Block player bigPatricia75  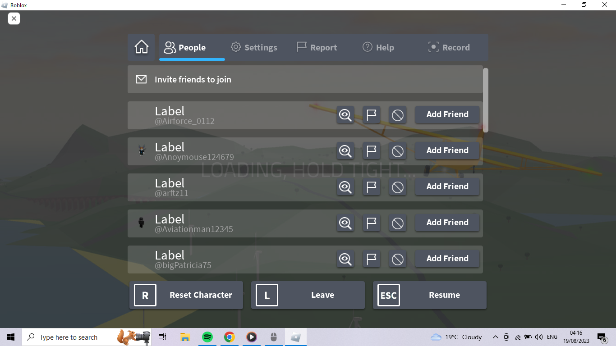[x=398, y=259]
